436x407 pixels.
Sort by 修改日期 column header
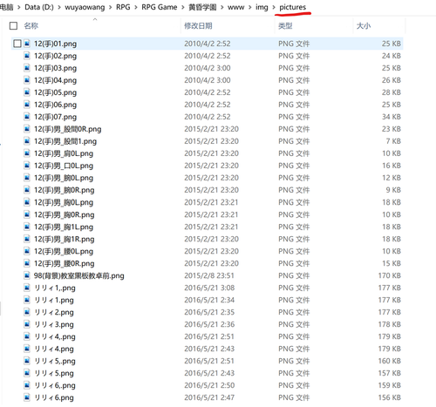pos(198,26)
